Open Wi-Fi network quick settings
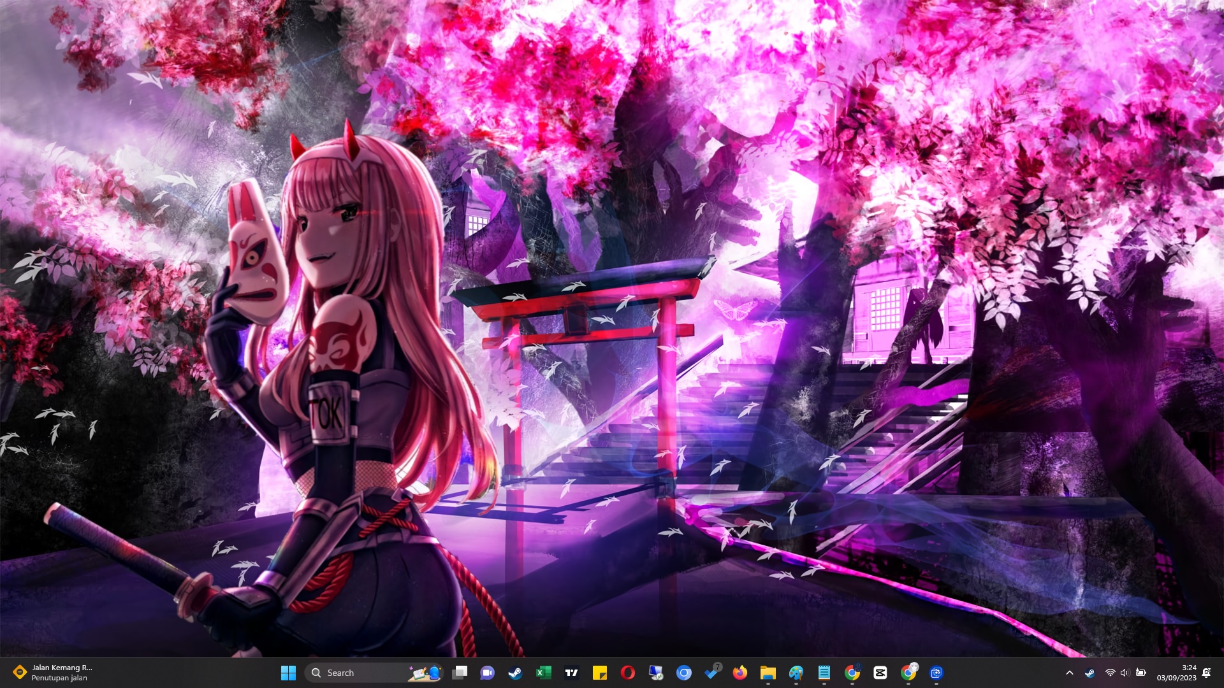The height and width of the screenshot is (688, 1224). coord(1110,673)
